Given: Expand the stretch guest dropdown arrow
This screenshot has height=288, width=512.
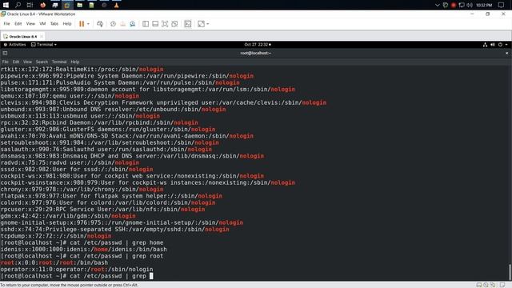Looking at the screenshot, I should click(x=208, y=24).
